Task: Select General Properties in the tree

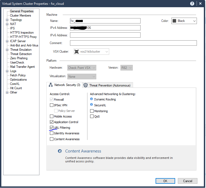Action: click(22, 11)
